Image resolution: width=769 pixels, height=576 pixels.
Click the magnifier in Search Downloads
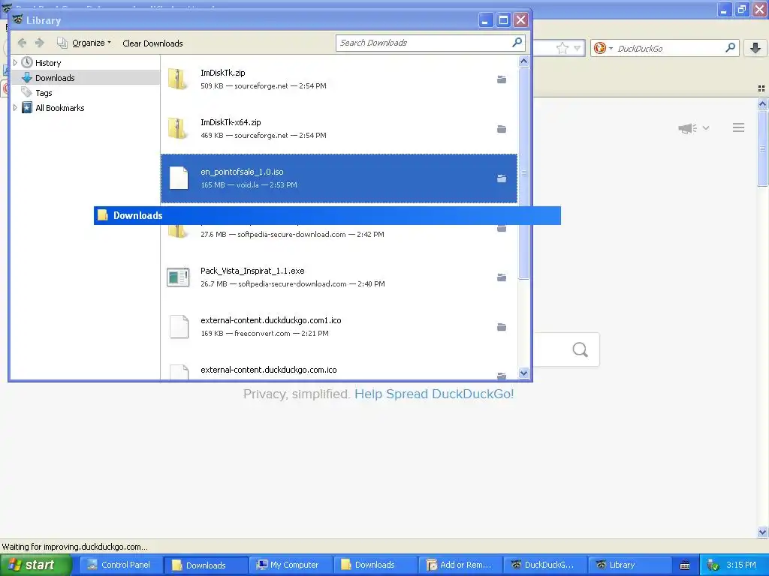(517, 43)
